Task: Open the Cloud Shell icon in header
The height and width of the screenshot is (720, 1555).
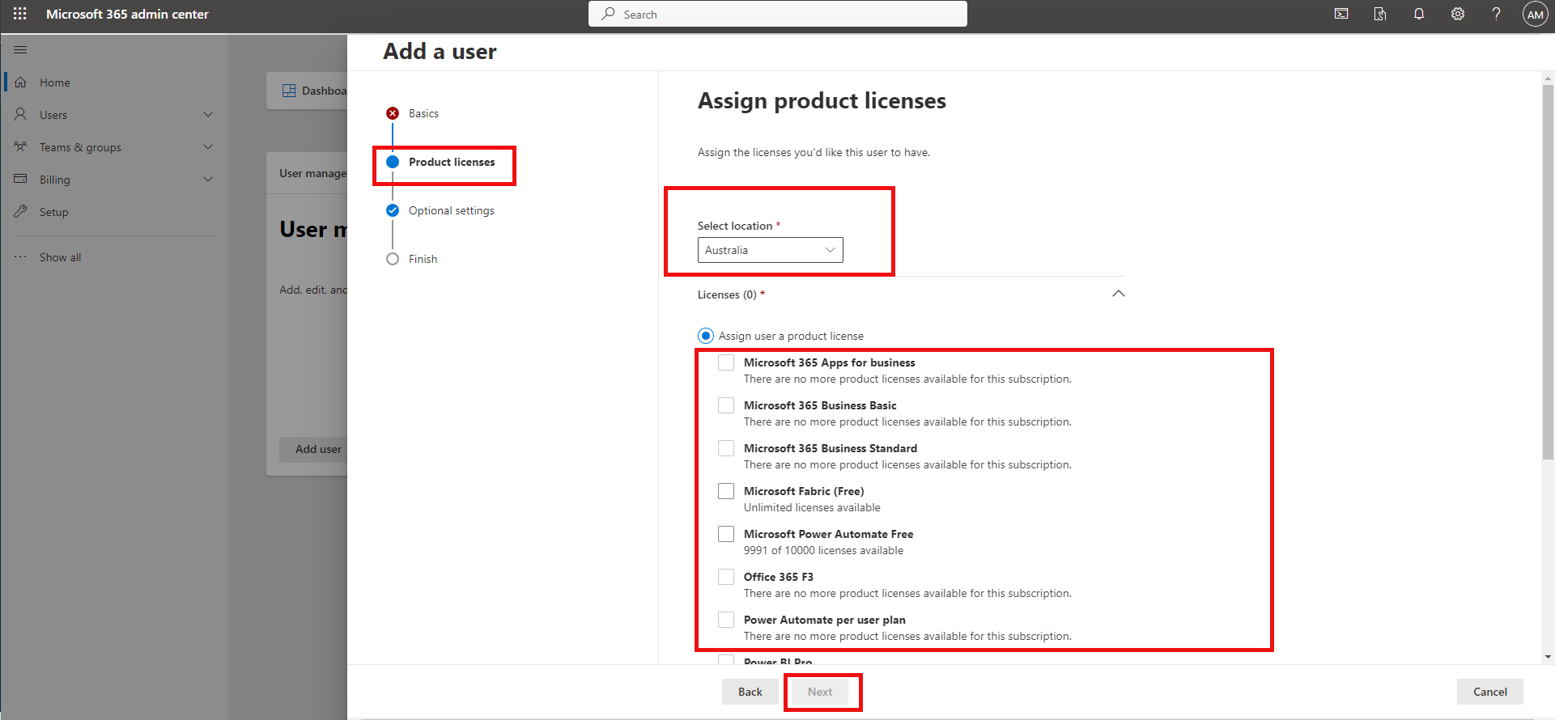Action: [1341, 14]
